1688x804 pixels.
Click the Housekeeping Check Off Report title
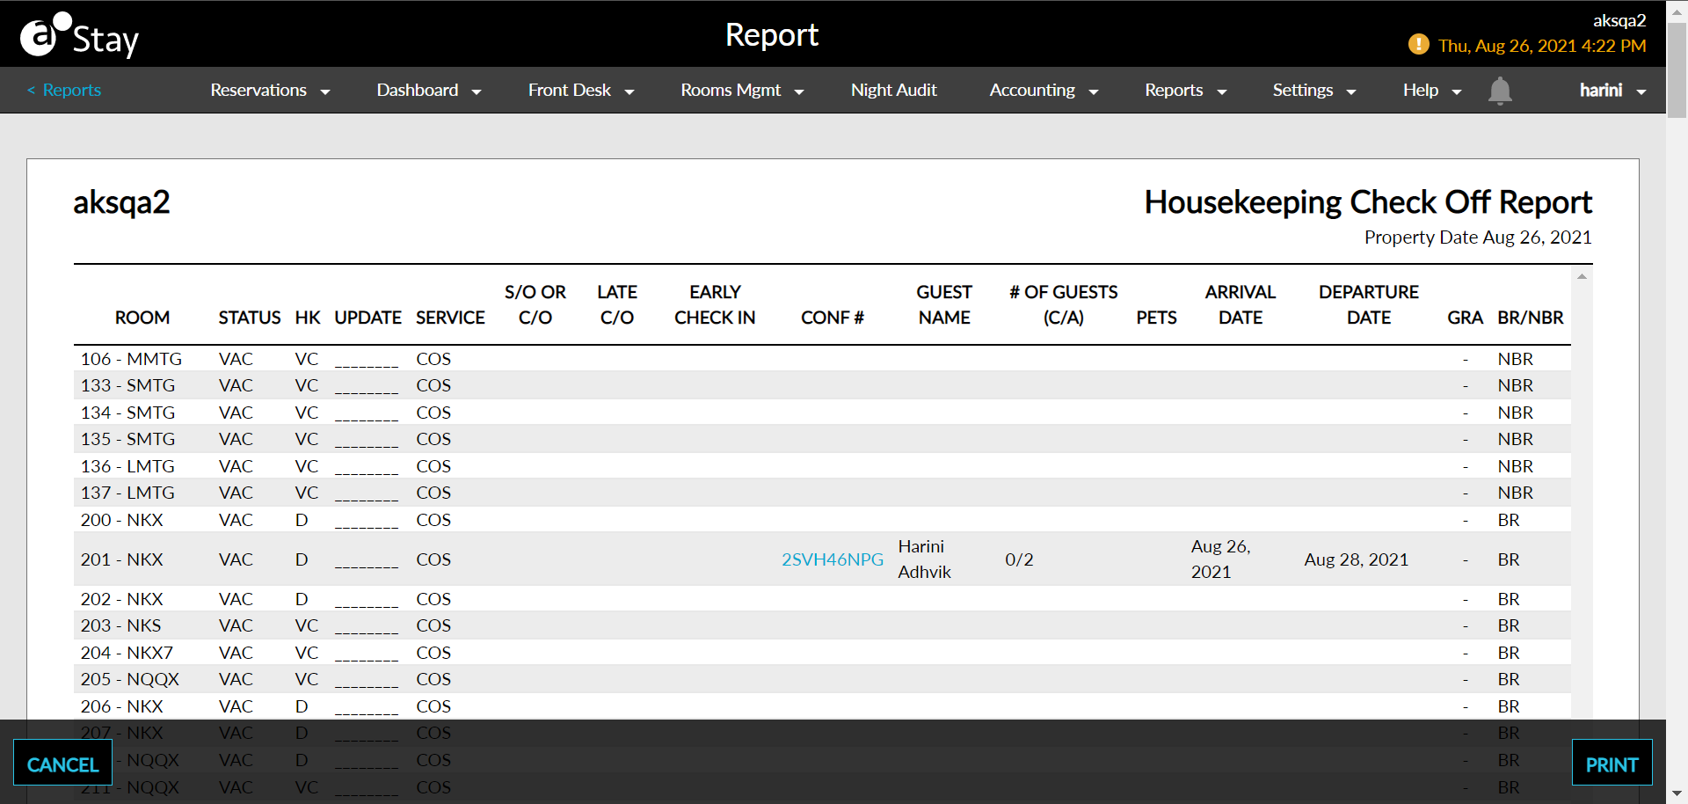point(1367,202)
